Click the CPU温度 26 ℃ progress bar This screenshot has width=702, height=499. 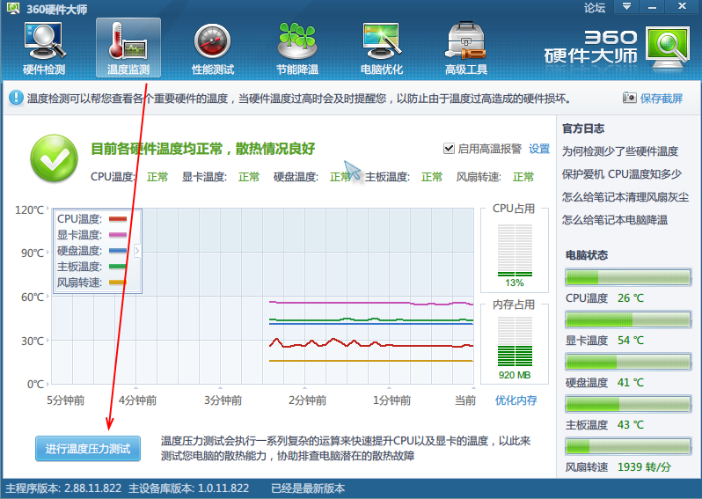coord(628,278)
